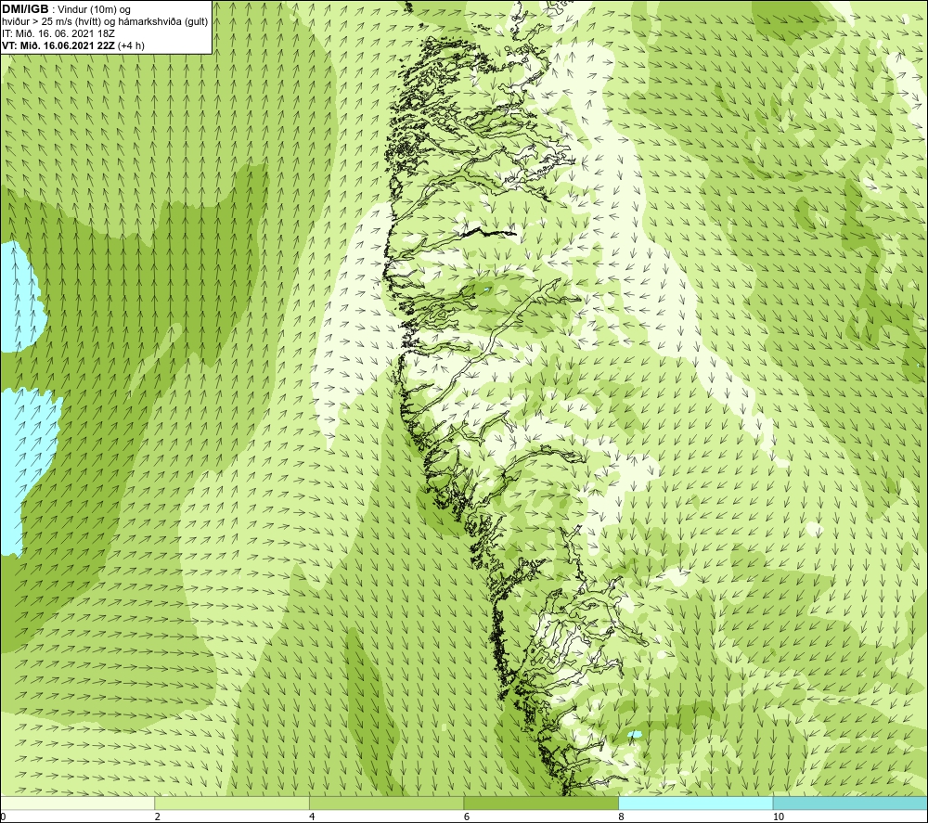Click the 6–8 m/s dark green legend swatch
928x823 pixels.
541,803
